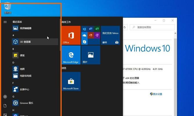Click refresh button in Control Panel window
The image size is (194, 116).
point(125,27)
